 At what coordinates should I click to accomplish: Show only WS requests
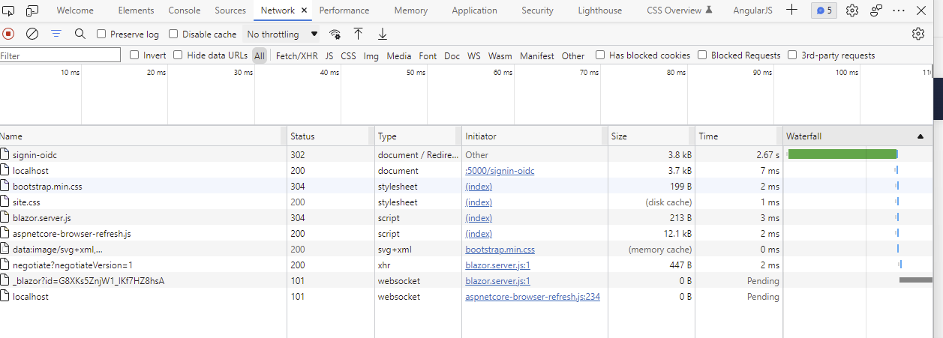pyautogui.click(x=473, y=55)
